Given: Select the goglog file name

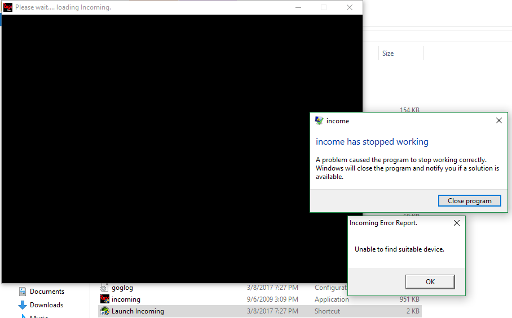Looking at the screenshot, I should (122, 288).
